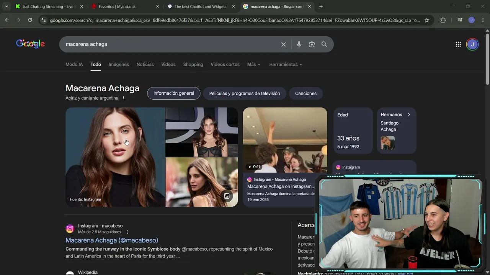Viewport: 490px width, 275px height.
Task: Go forward in browser history
Action: click(18, 20)
